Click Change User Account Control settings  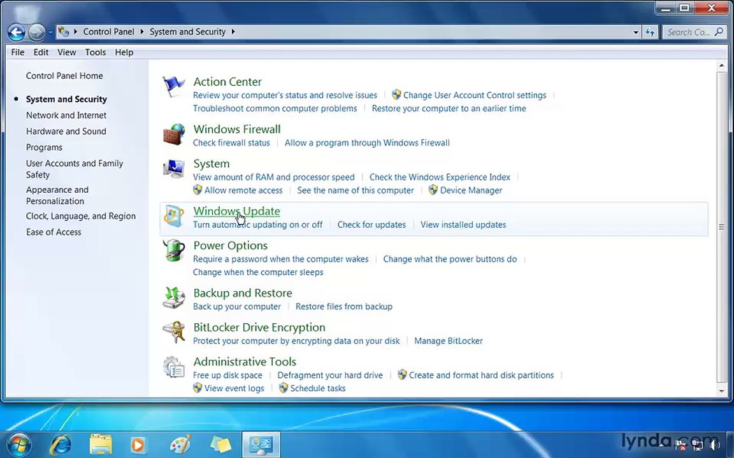[475, 95]
